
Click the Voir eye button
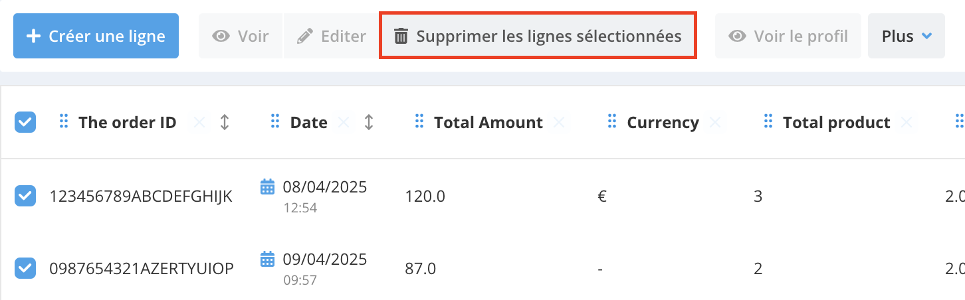click(240, 36)
